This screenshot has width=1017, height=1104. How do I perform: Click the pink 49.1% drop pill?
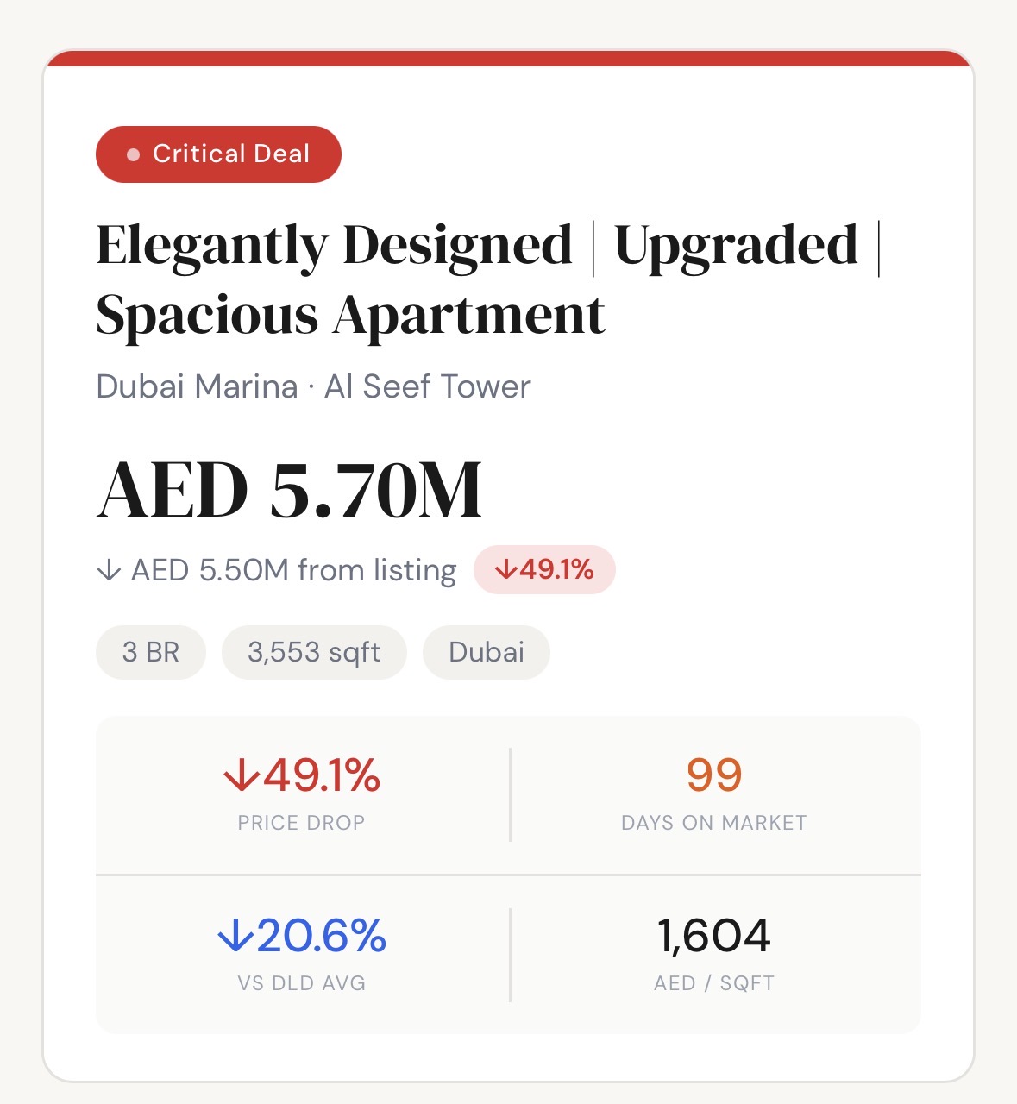coord(544,570)
